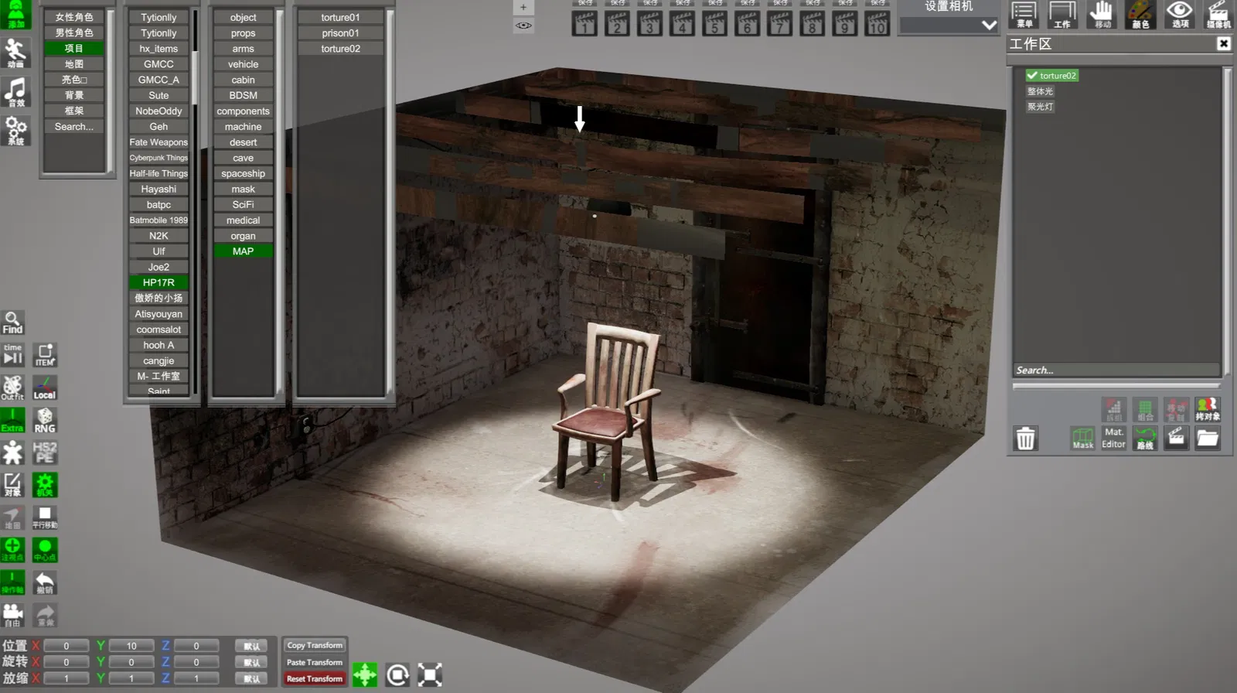Open the Mat. Editor
1237x693 pixels.
(1113, 439)
